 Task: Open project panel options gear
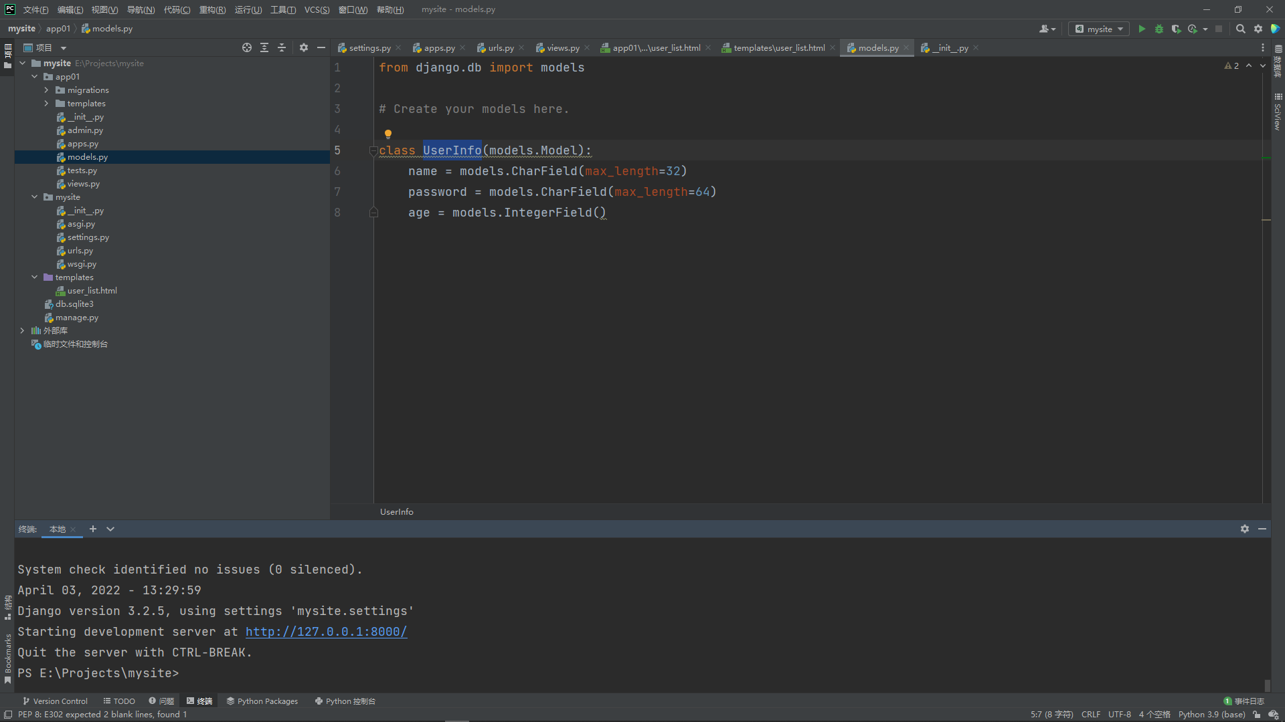[304, 47]
